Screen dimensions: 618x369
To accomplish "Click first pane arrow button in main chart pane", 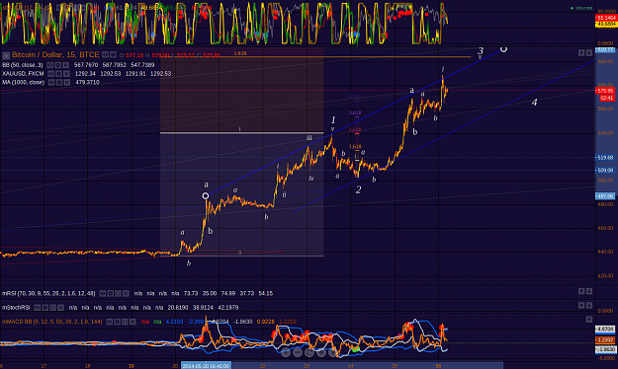I will (x=581, y=52).
